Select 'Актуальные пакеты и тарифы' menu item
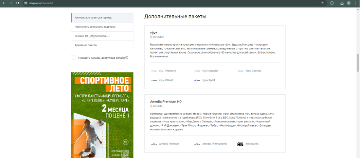This screenshot has width=360, height=158. (x=102, y=18)
